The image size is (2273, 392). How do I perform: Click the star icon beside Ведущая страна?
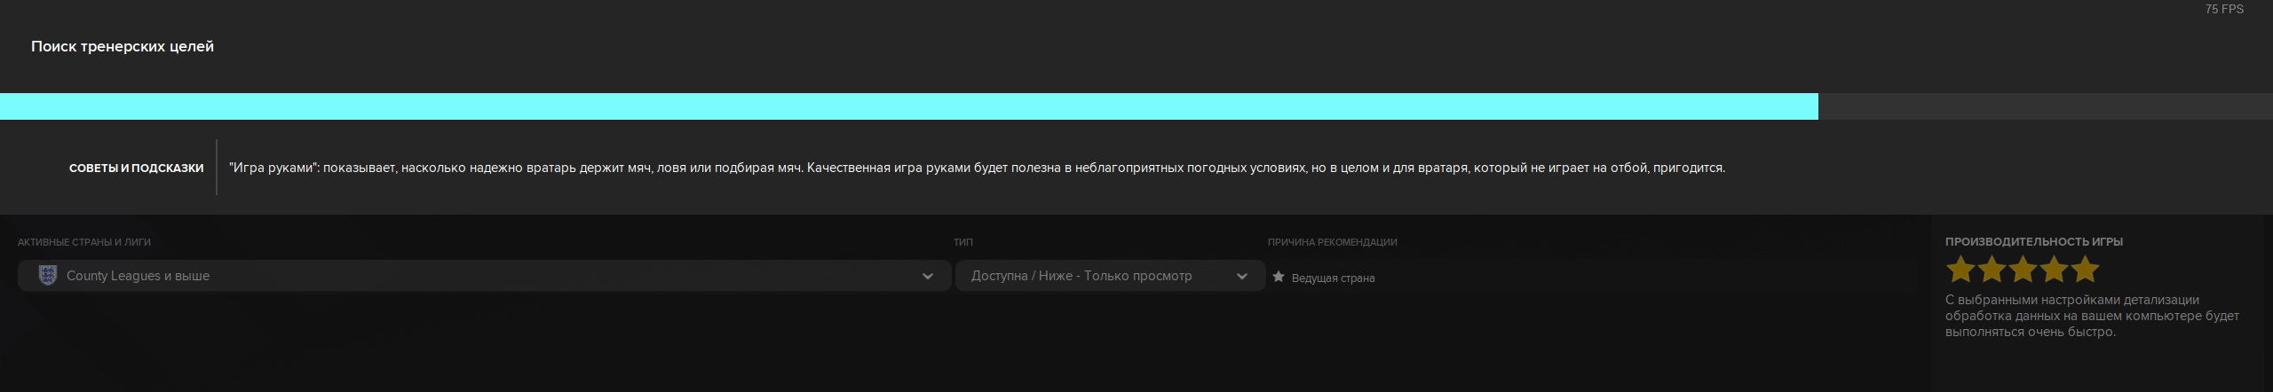(1279, 277)
